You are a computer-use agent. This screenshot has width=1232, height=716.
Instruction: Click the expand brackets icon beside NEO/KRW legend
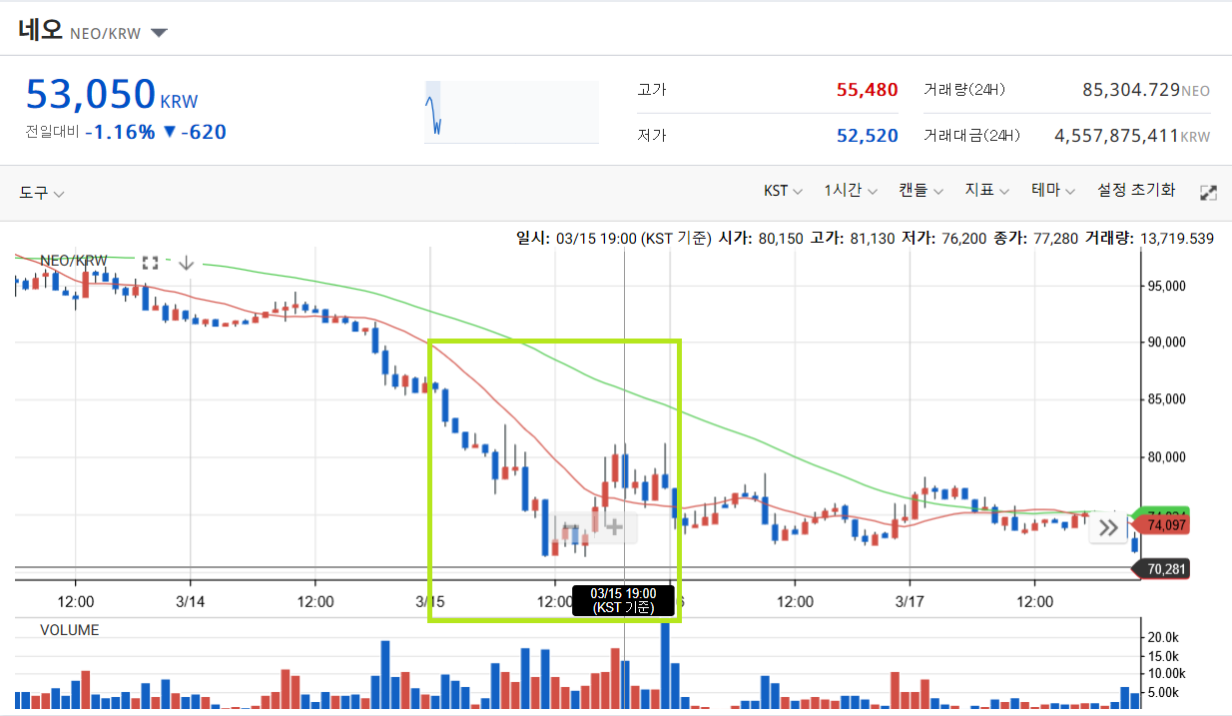tap(151, 262)
